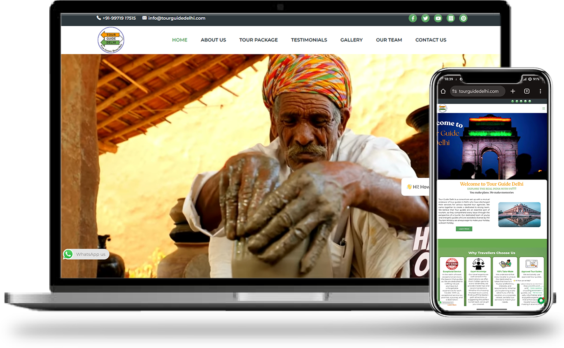Open the Contact Us page

(431, 40)
